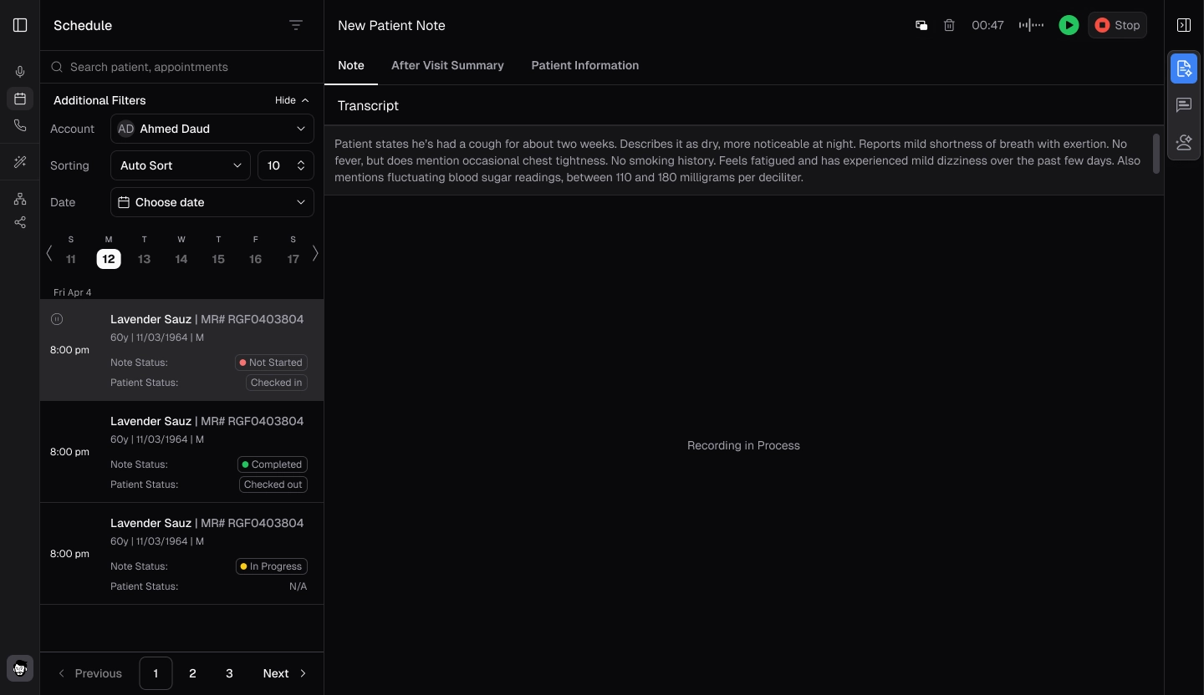Go to page 2 of schedule
The image size is (1204, 695).
tap(192, 673)
